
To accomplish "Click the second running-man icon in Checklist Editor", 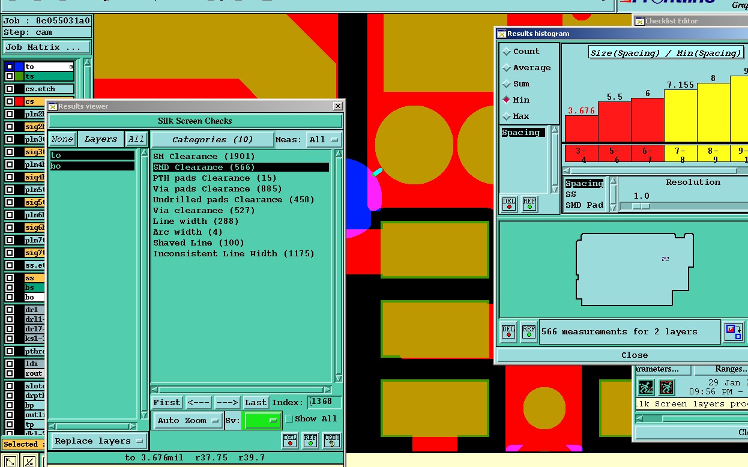I will pos(667,387).
